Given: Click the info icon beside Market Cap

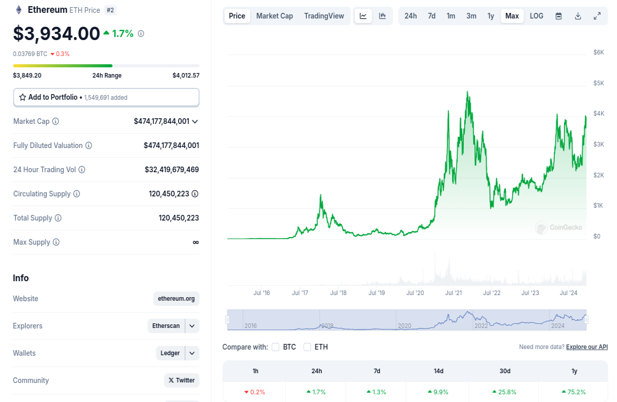Looking at the screenshot, I should point(56,121).
